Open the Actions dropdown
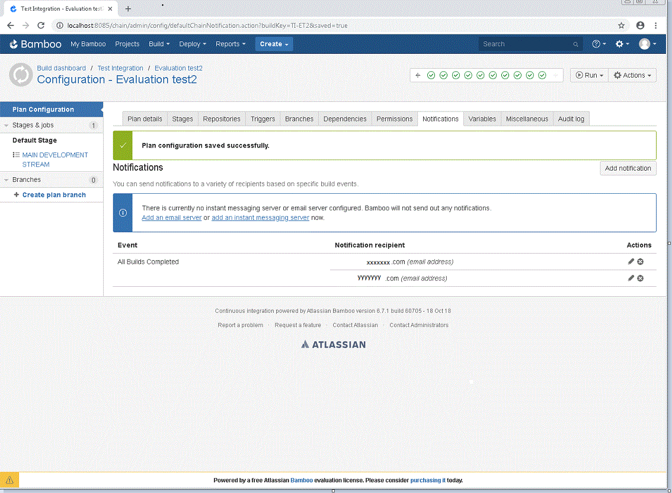 click(632, 75)
